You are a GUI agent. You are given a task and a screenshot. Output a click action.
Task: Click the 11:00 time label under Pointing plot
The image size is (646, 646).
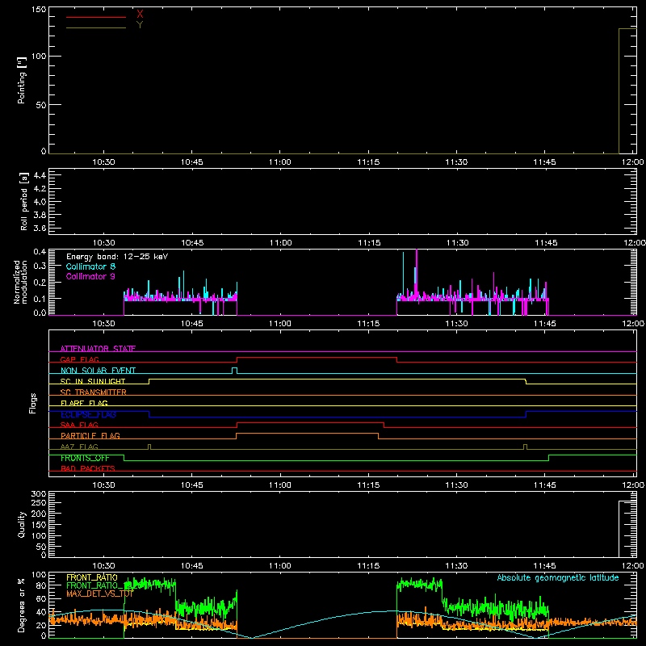point(279,162)
